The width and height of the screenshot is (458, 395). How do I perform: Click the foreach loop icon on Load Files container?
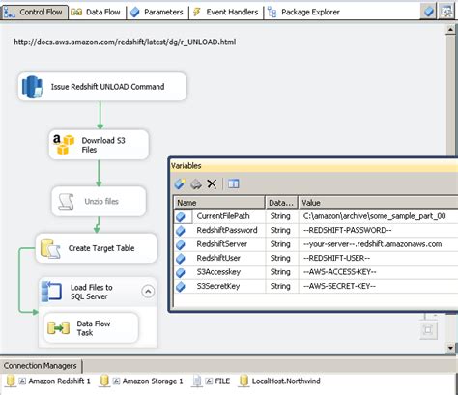tap(51, 292)
